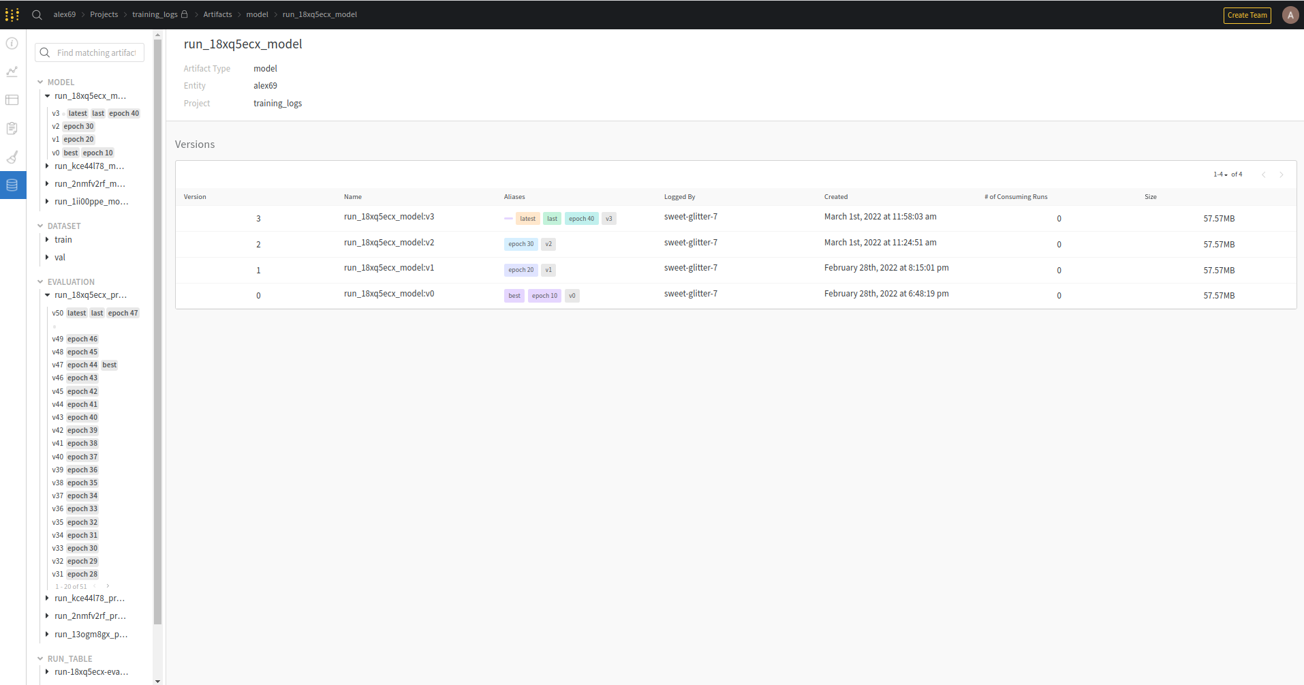The image size is (1304, 685).
Task: Click run_18xq5ecx_model breadcrumb
Action: 320,14
